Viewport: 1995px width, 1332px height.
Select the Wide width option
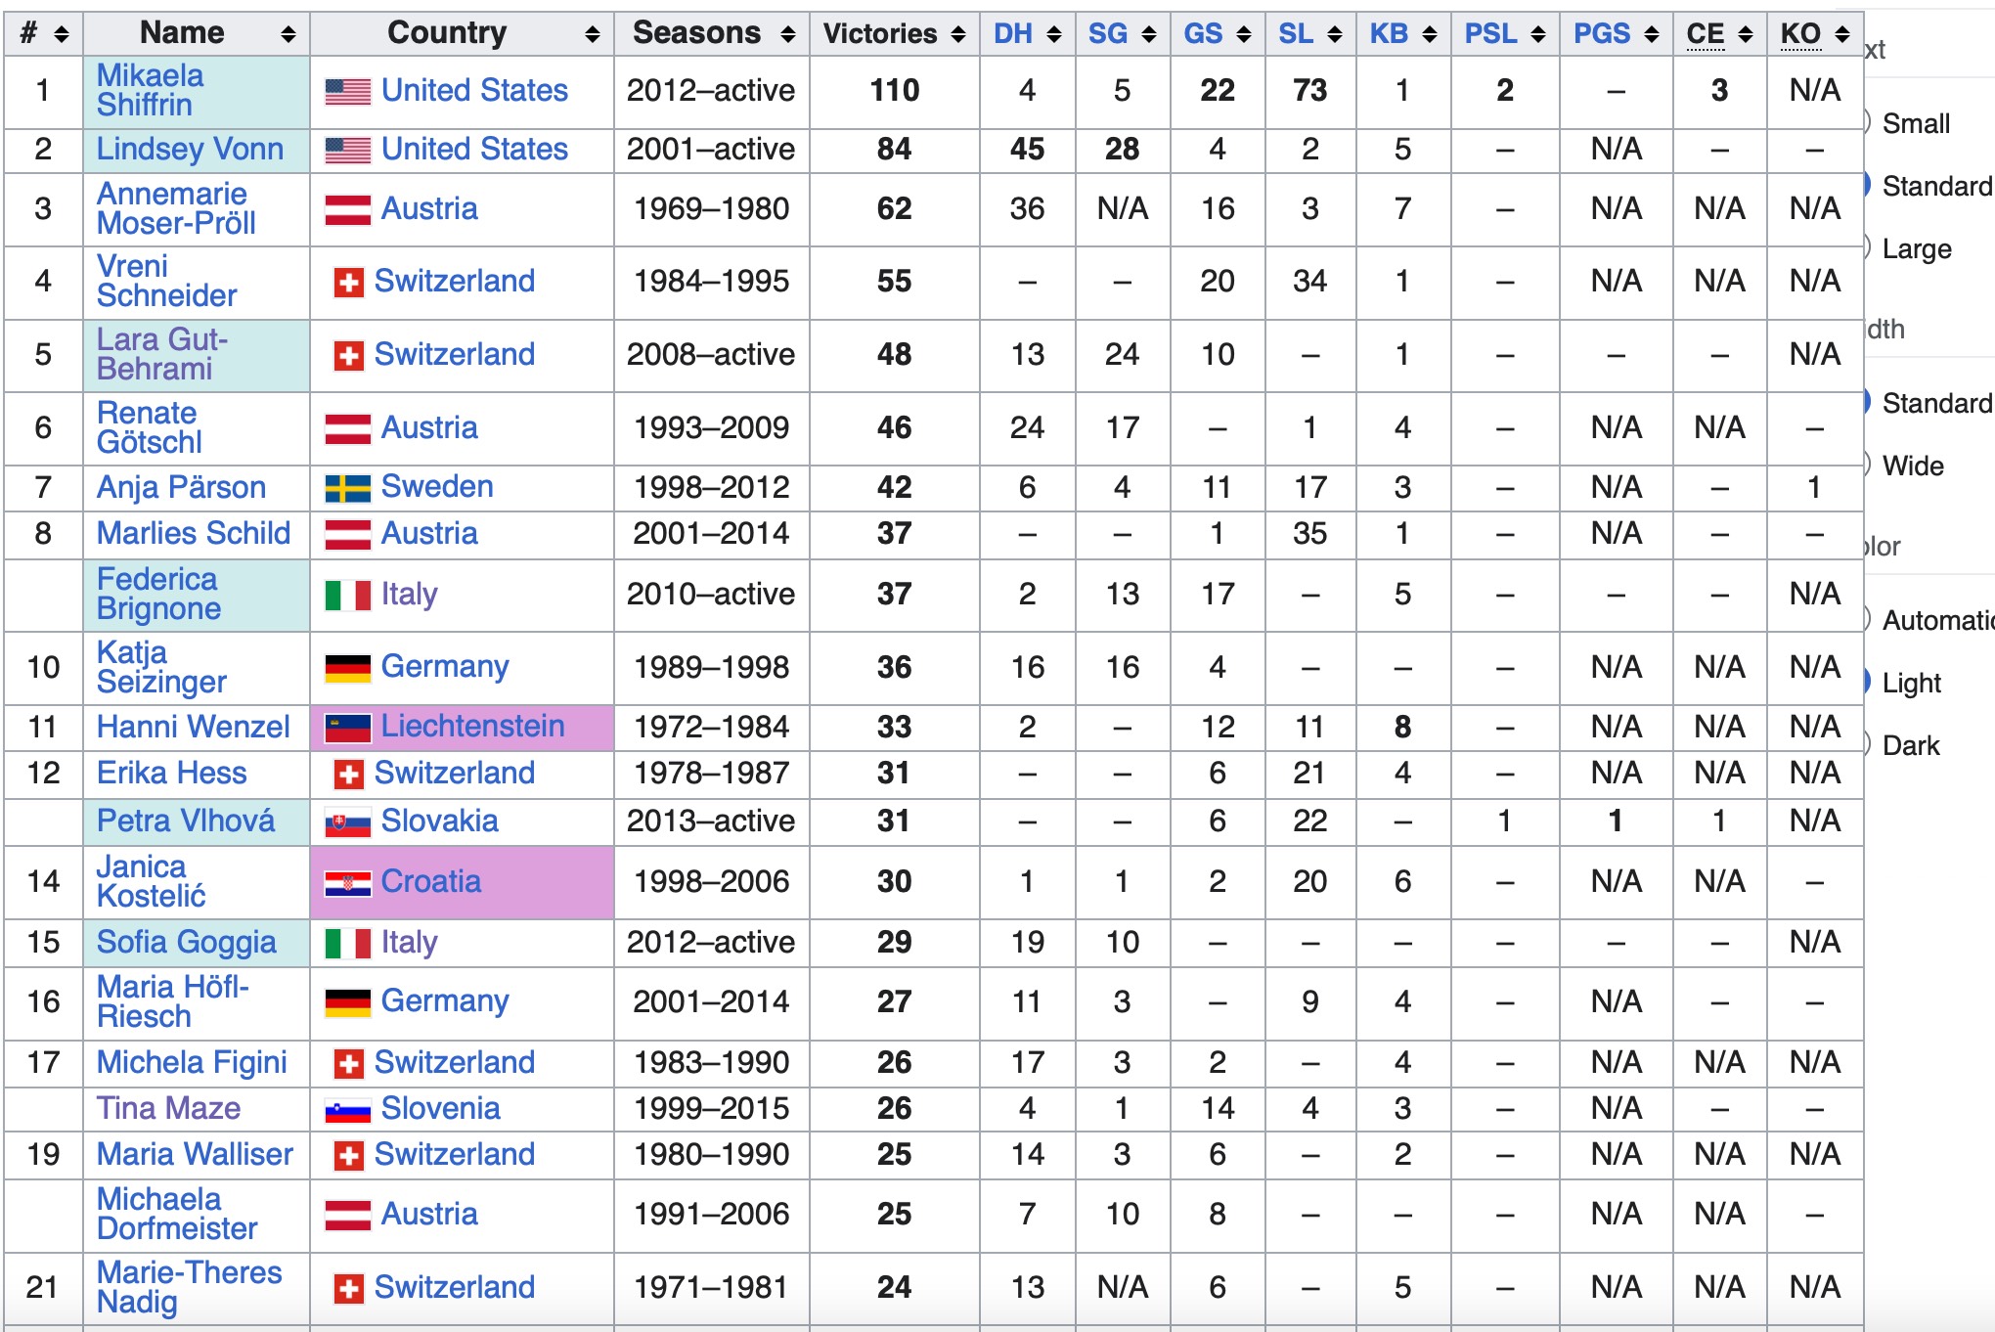tap(1912, 466)
